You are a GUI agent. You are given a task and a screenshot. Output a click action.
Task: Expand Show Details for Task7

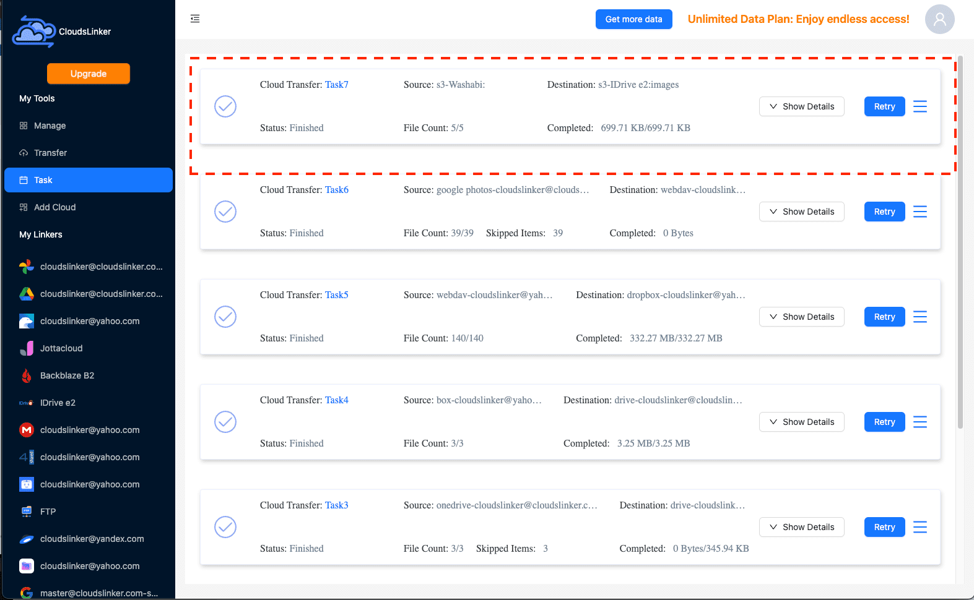[802, 106]
